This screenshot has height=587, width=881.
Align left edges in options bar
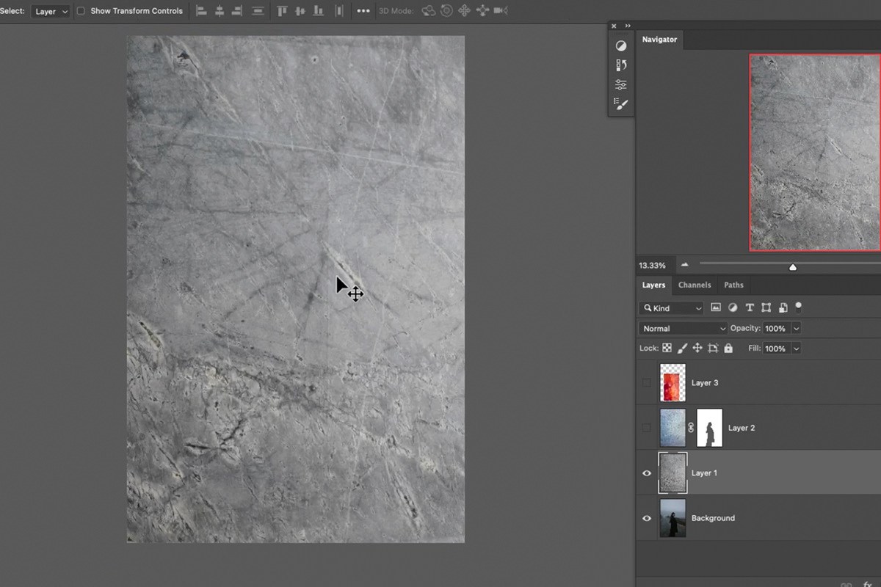coord(201,11)
